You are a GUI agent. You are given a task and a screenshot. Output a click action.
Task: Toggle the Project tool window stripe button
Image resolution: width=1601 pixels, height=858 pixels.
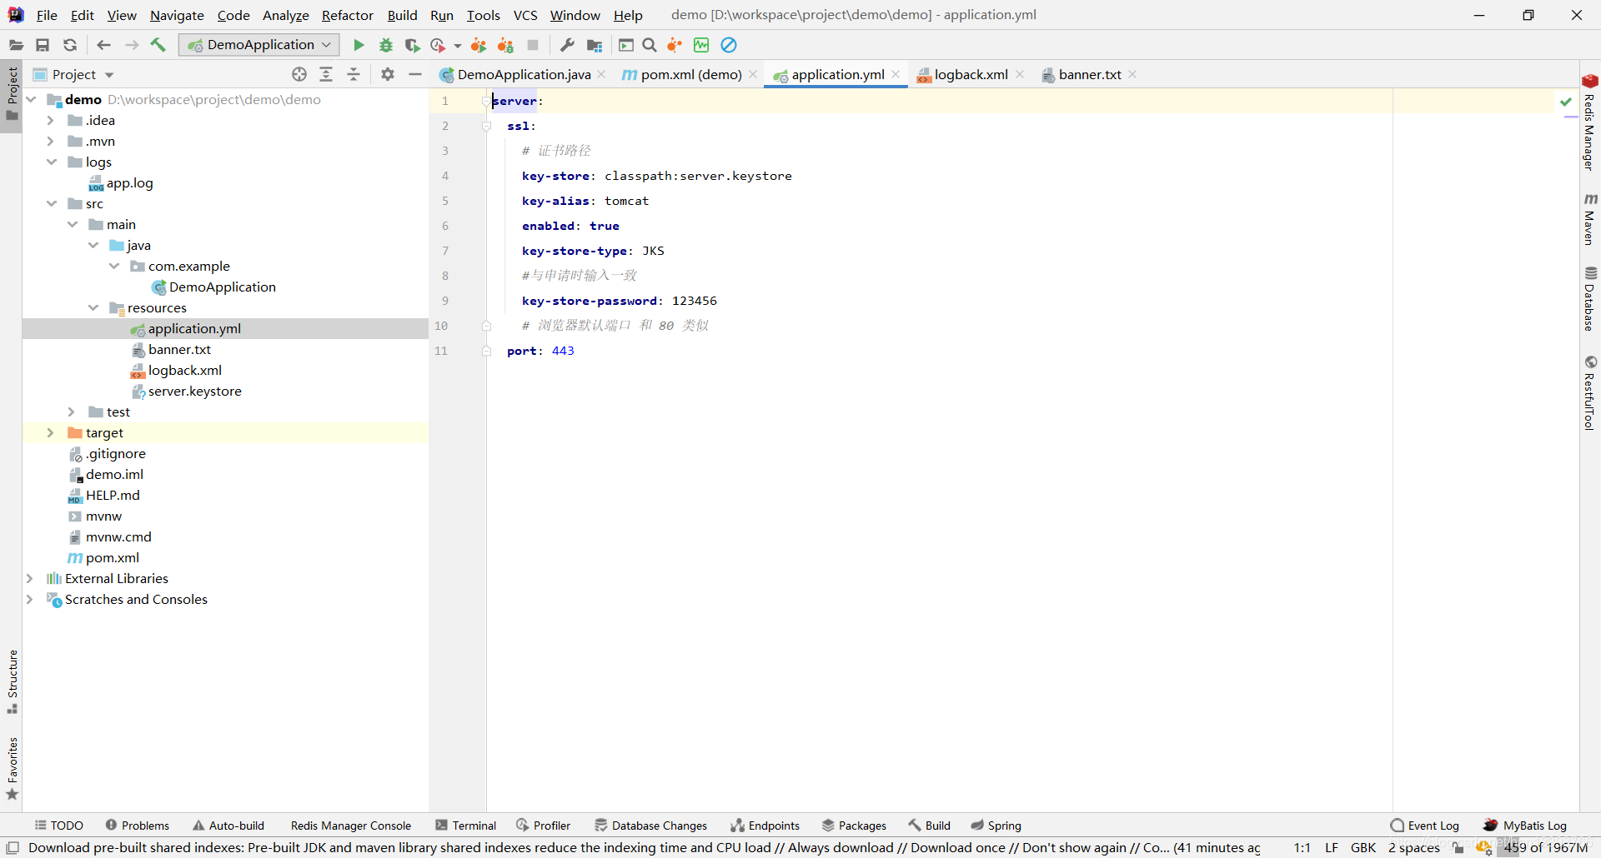pyautogui.click(x=12, y=92)
